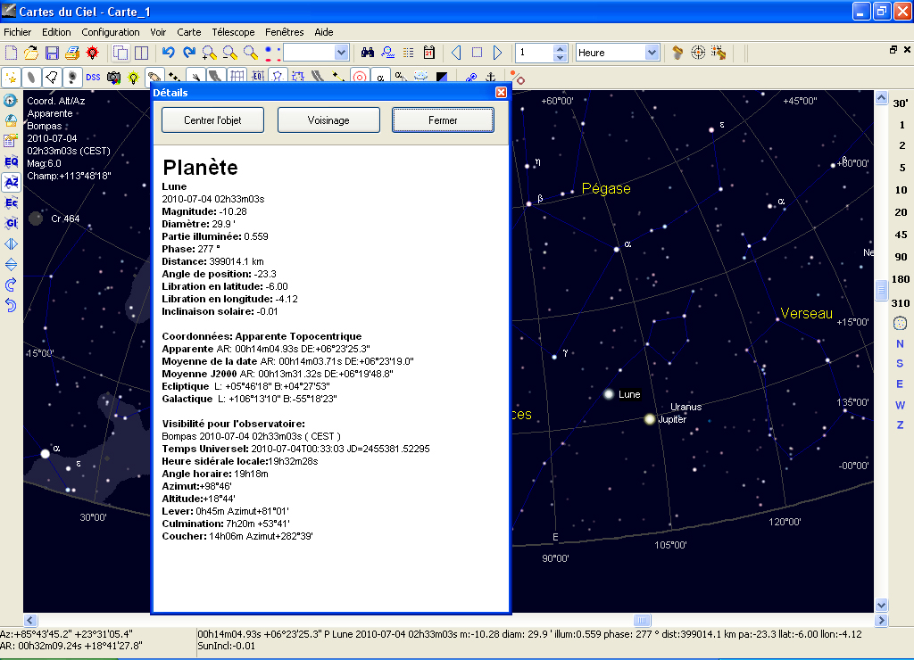Rotate the chart counterclockwise with bottom sidebar icon
This screenshot has width=914, height=660.
(x=11, y=305)
